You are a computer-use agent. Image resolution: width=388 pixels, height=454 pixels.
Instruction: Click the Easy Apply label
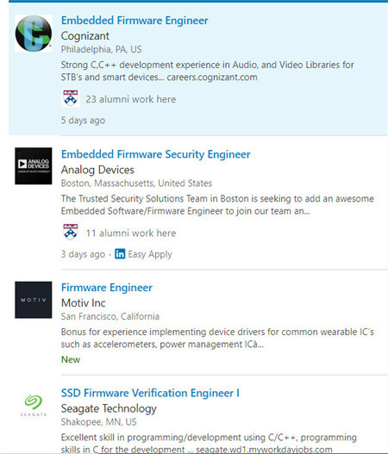150,254
